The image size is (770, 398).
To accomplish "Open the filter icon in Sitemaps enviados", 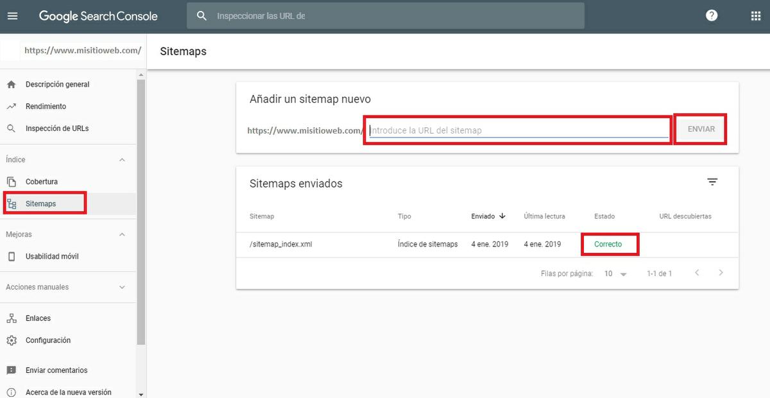I will coord(712,182).
